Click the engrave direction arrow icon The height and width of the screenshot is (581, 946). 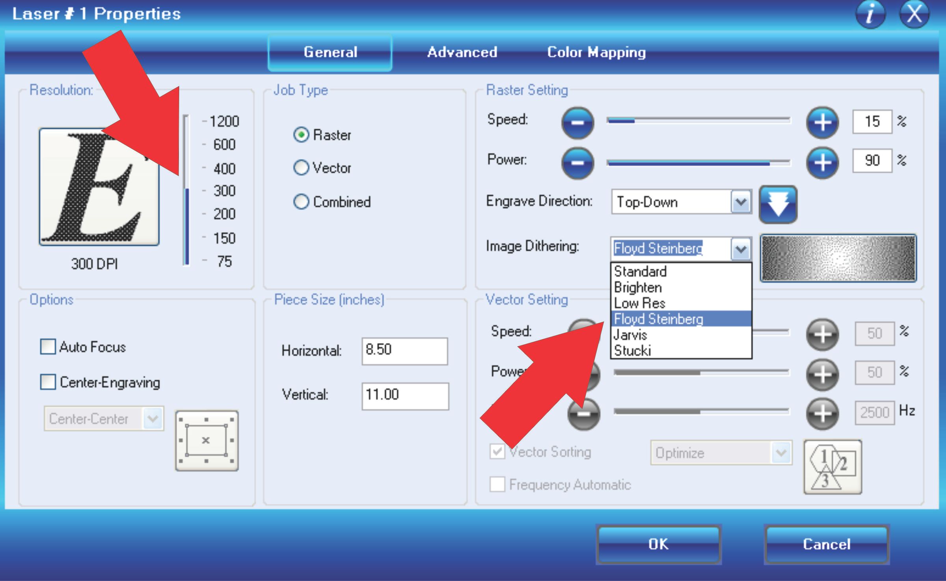(778, 204)
